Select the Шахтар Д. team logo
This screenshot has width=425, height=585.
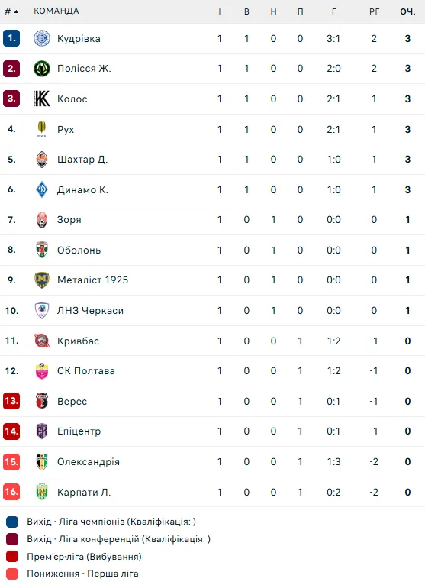[x=42, y=160]
